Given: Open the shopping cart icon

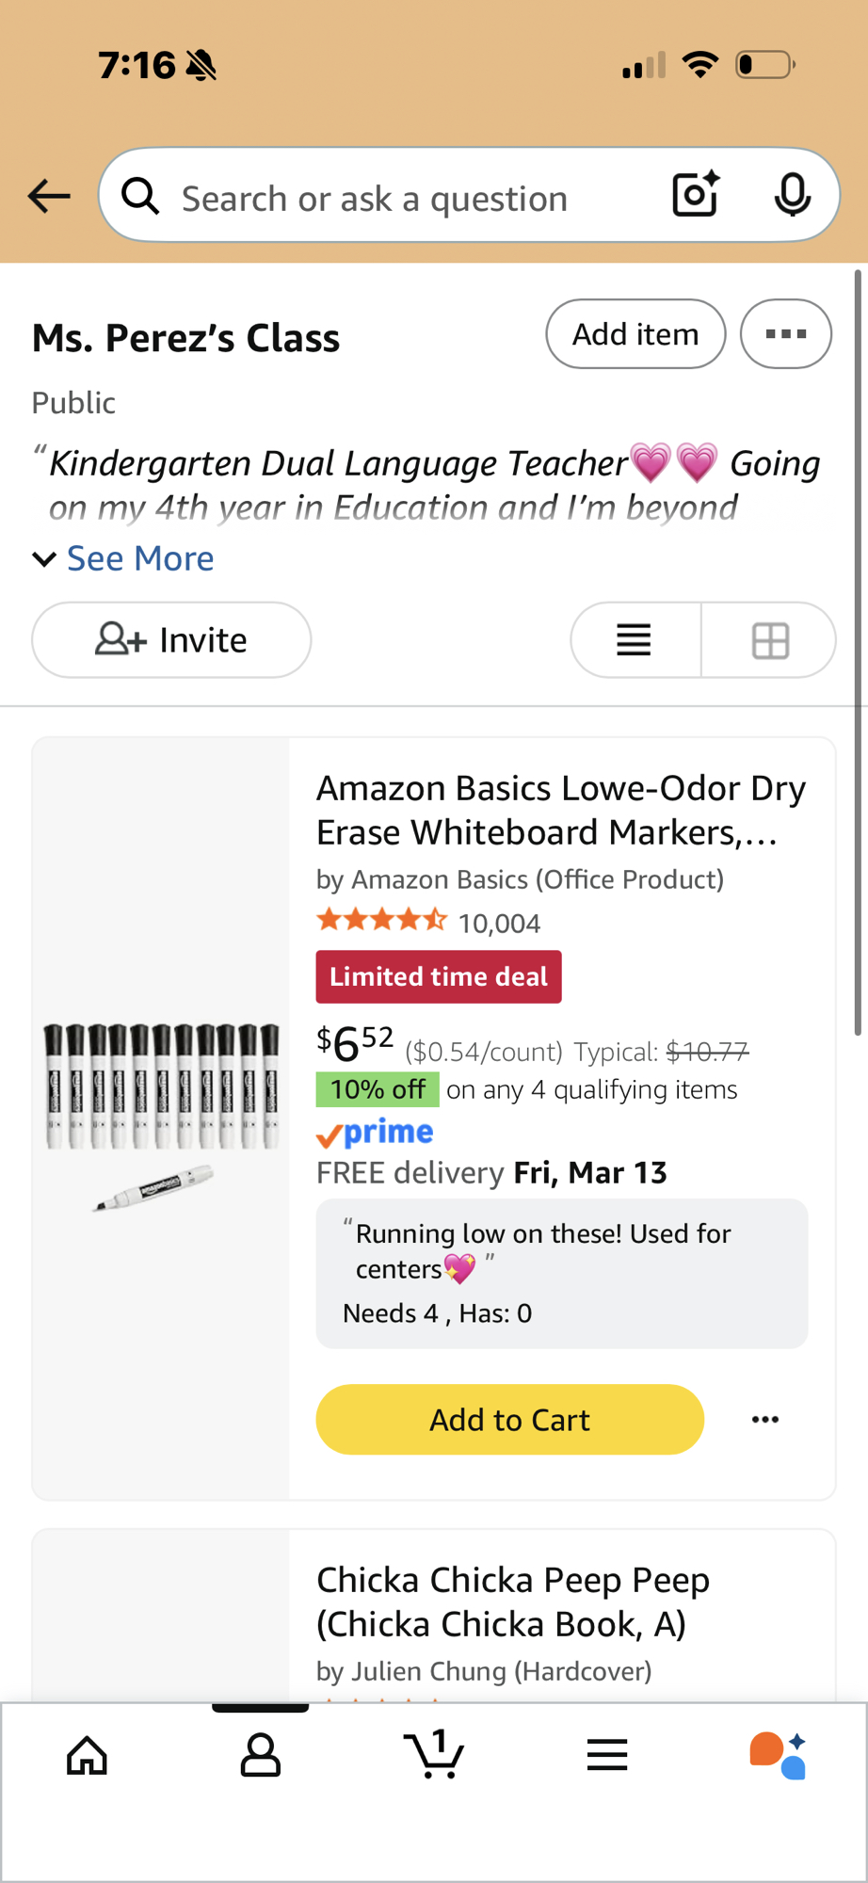Looking at the screenshot, I should click(434, 1755).
